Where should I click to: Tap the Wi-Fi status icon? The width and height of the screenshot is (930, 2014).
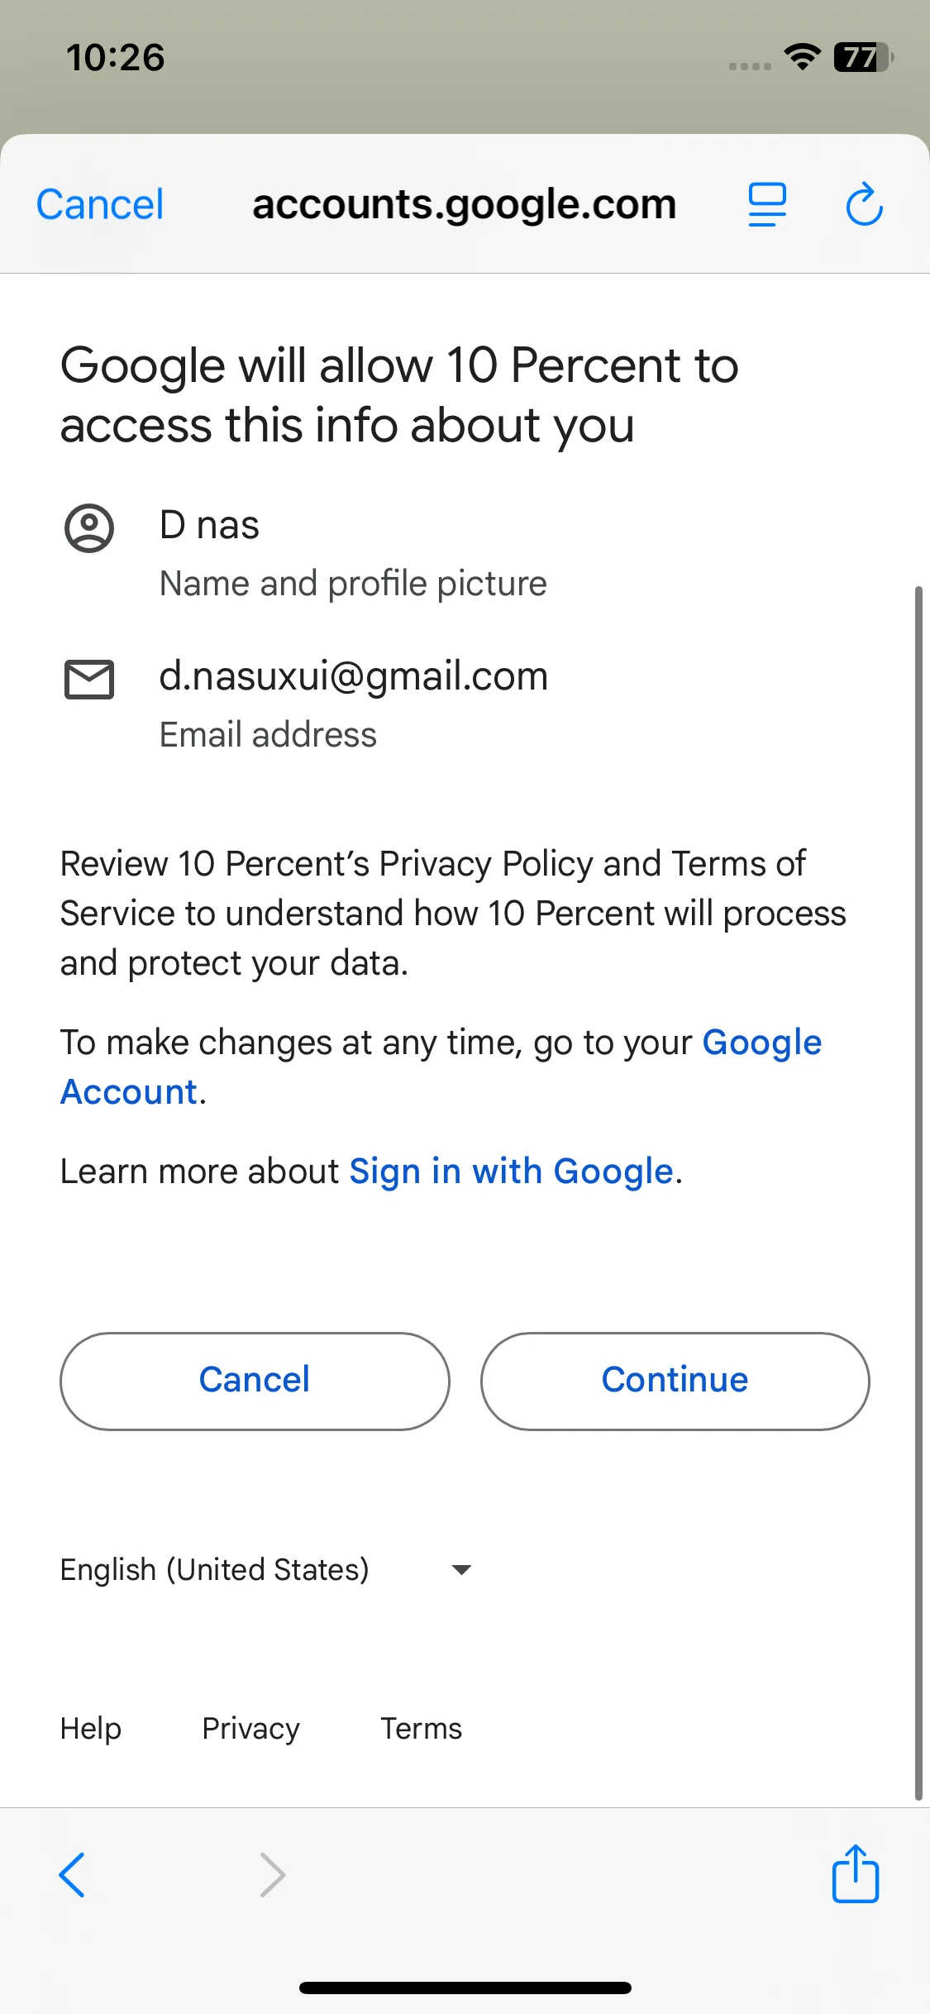click(x=802, y=56)
